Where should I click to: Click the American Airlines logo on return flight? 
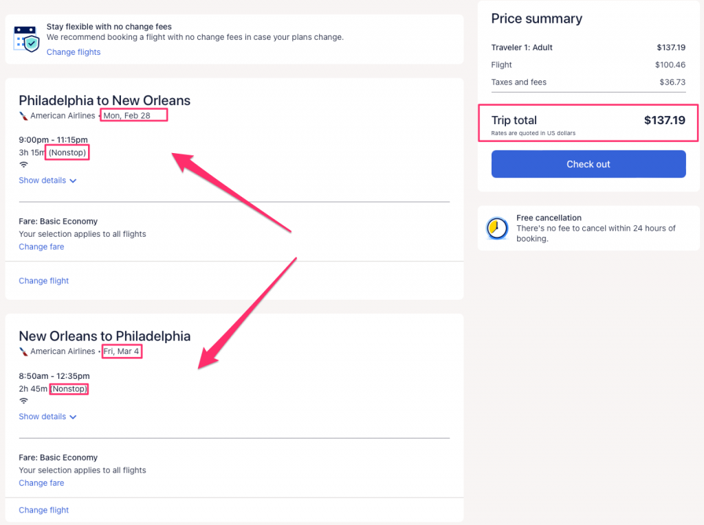tap(23, 351)
